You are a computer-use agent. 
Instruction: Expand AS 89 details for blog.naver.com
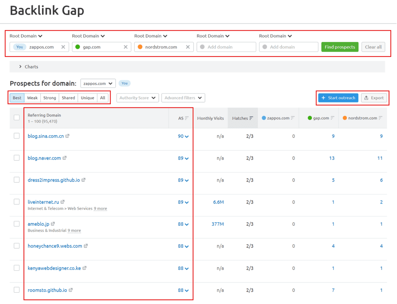(x=183, y=158)
